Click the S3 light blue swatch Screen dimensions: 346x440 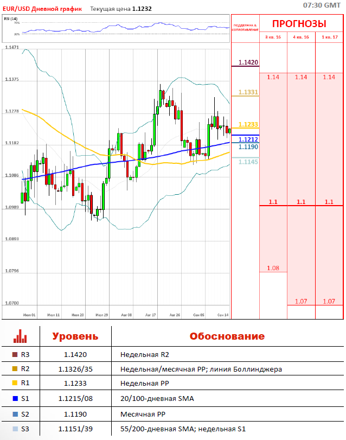click(x=15, y=429)
